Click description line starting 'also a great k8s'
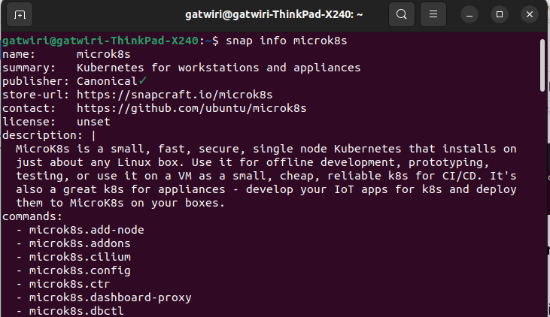This screenshot has width=550, height=317. point(266,189)
